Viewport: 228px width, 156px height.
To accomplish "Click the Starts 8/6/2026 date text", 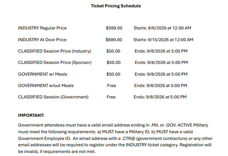I will [x=162, y=28].
